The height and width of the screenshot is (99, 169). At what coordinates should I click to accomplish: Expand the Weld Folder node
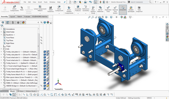pos(1,32)
